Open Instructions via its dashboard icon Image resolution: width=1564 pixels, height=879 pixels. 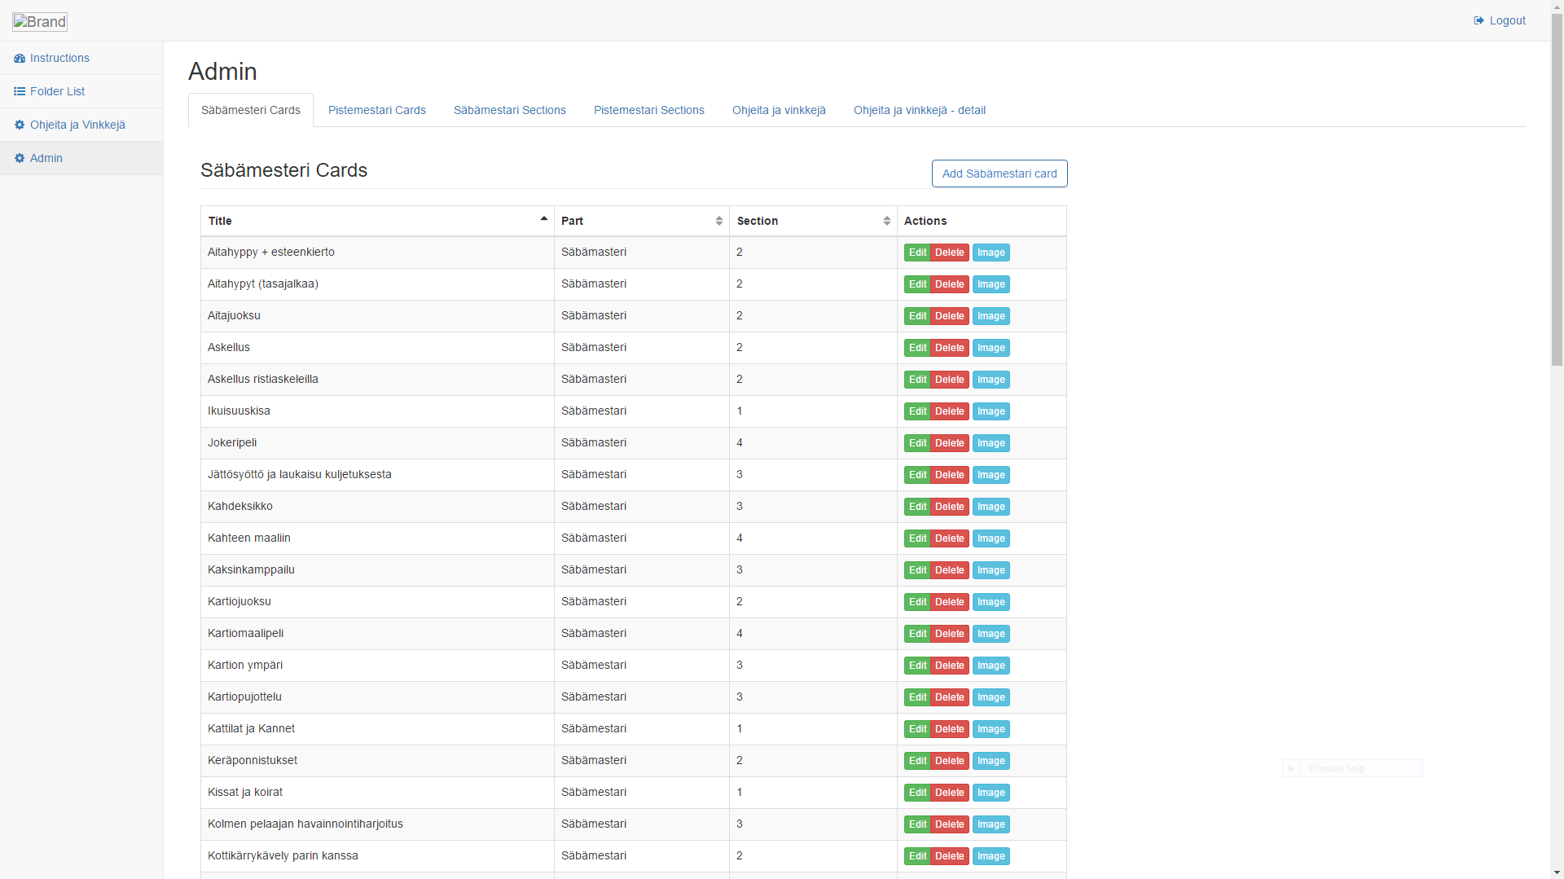tap(20, 58)
